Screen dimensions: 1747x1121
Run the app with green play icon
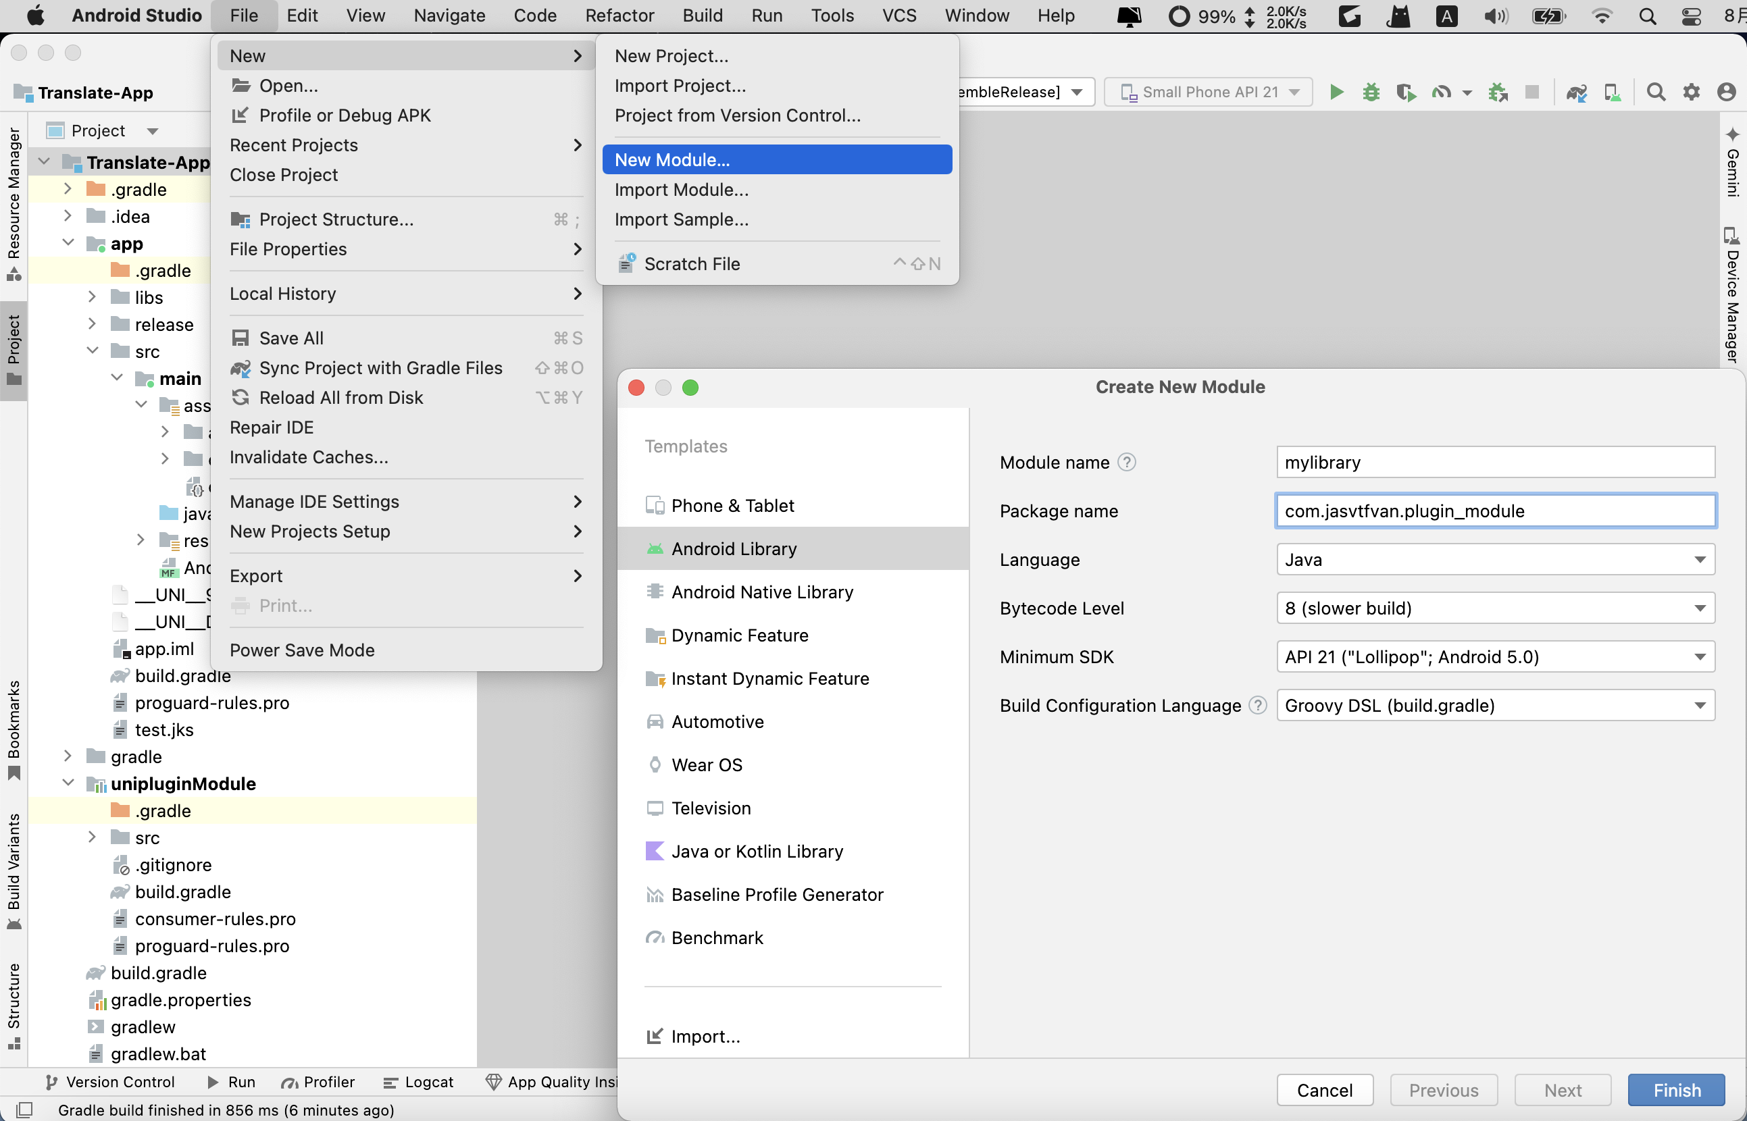pos(1336,92)
